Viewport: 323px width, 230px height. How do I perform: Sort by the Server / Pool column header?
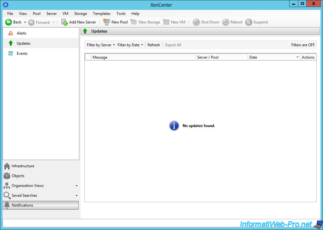(222, 57)
